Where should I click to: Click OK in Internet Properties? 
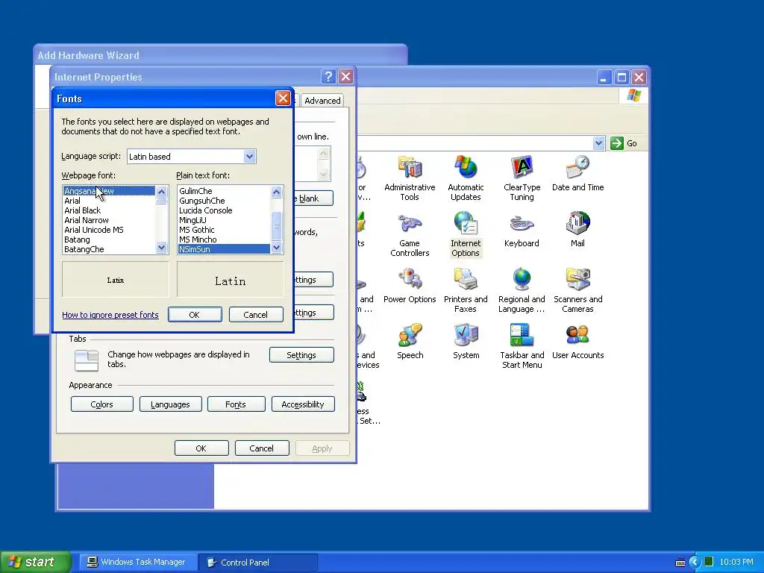201,448
